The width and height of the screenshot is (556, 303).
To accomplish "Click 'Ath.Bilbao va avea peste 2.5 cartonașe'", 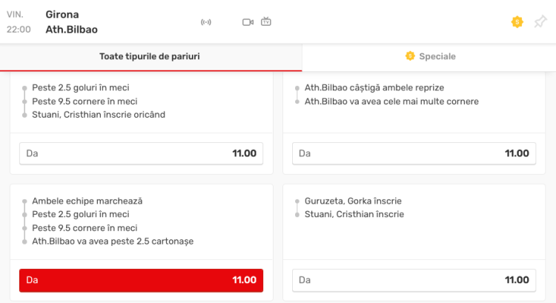I will click(113, 241).
